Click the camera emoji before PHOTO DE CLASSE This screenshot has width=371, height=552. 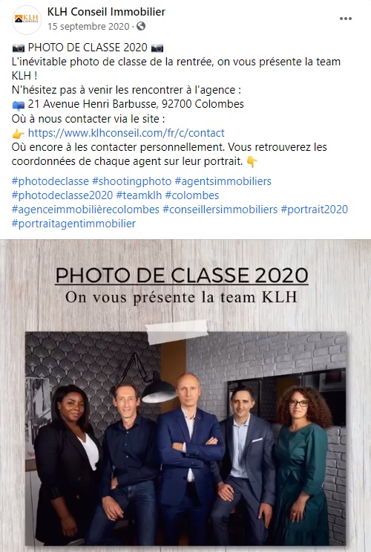coord(19,48)
